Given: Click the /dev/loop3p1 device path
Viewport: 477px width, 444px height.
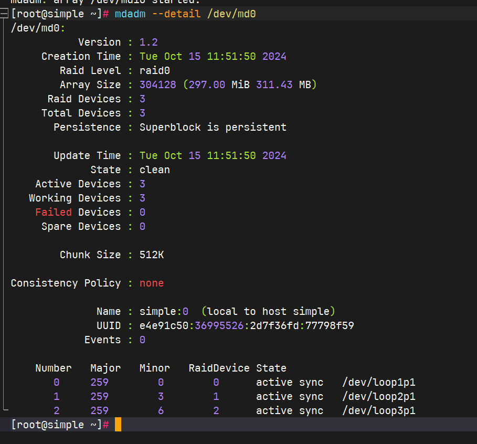Looking at the screenshot, I should (x=378, y=411).
